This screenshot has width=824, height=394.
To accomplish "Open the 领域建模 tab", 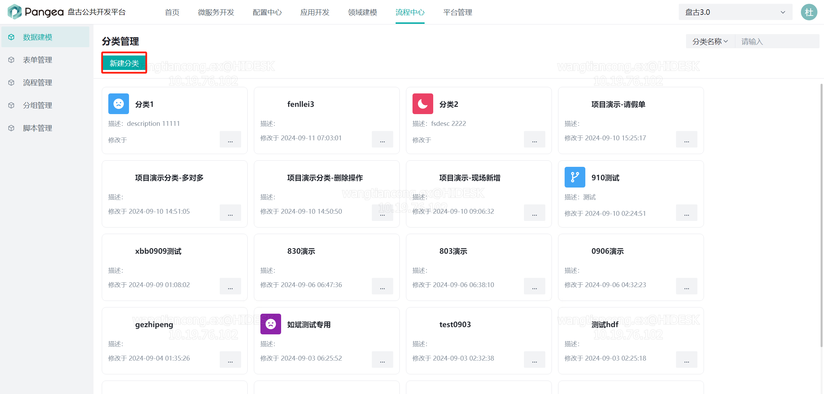I will (363, 12).
